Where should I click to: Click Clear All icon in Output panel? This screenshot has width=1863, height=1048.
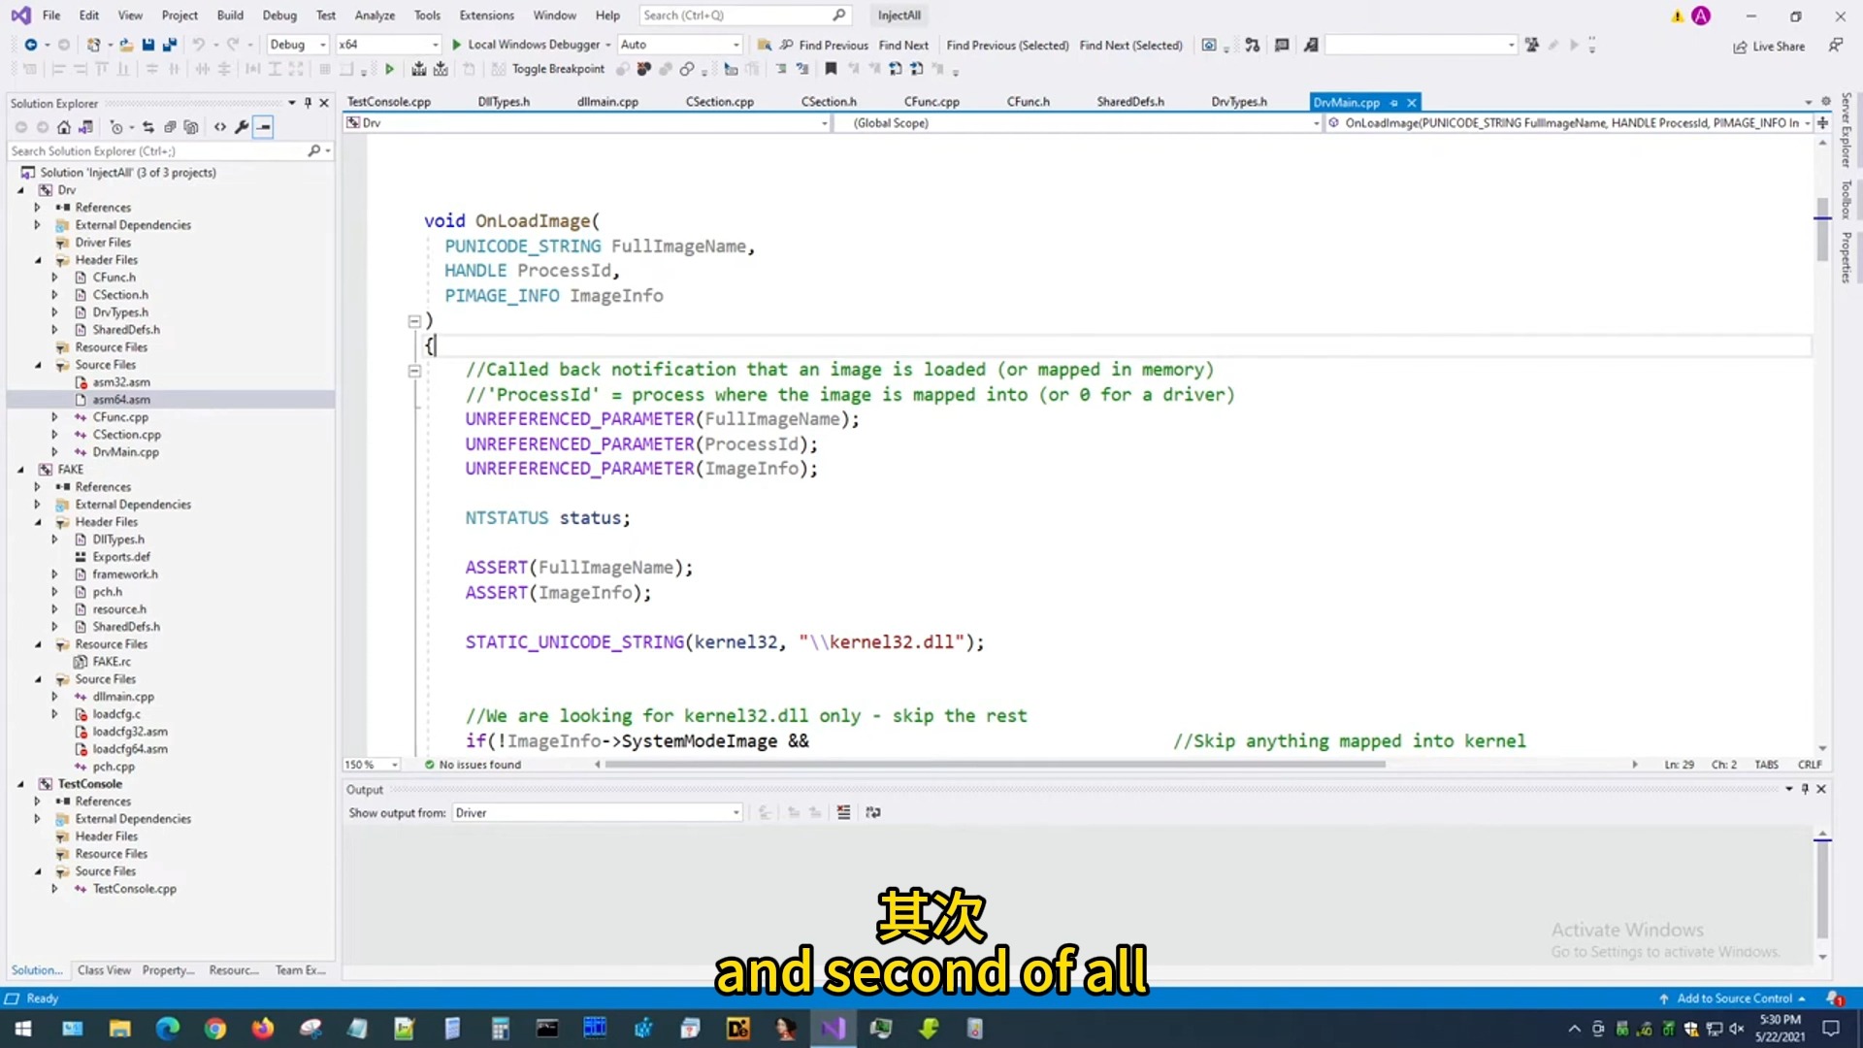(843, 813)
